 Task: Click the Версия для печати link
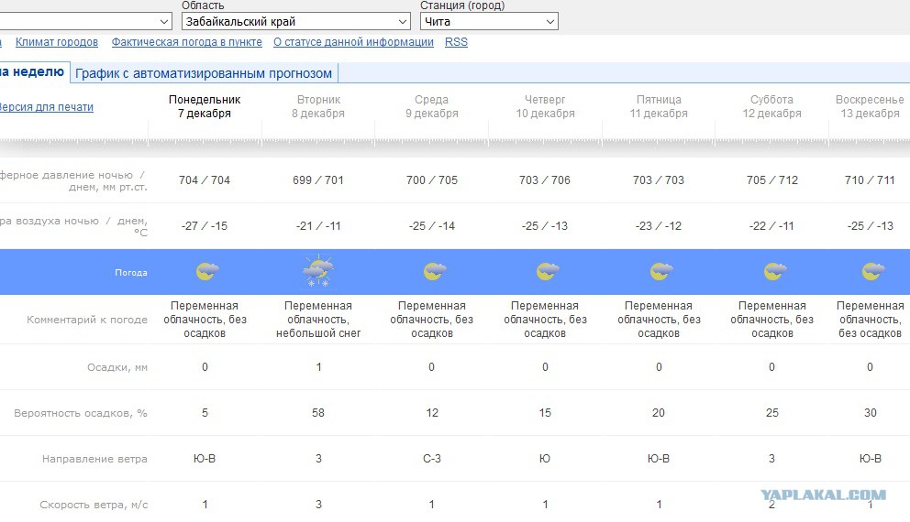pos(46,106)
